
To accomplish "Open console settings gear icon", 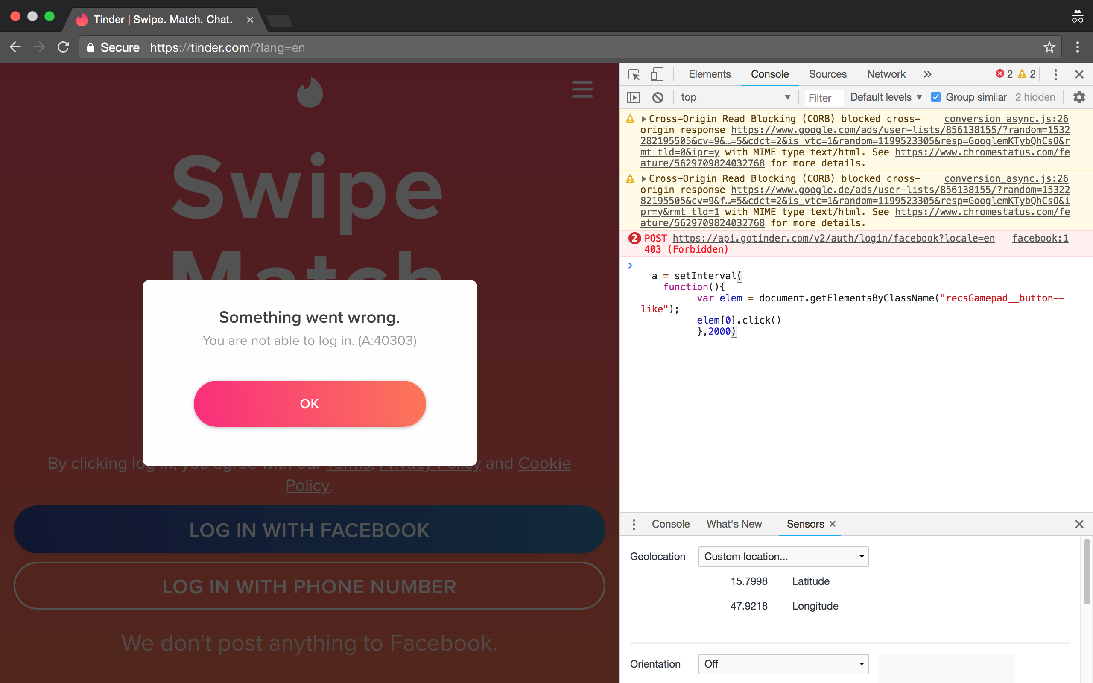I will click(1078, 98).
